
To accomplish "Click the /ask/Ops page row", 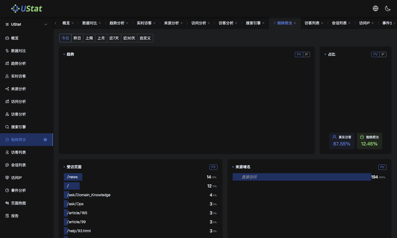I will pyautogui.click(x=141, y=204).
